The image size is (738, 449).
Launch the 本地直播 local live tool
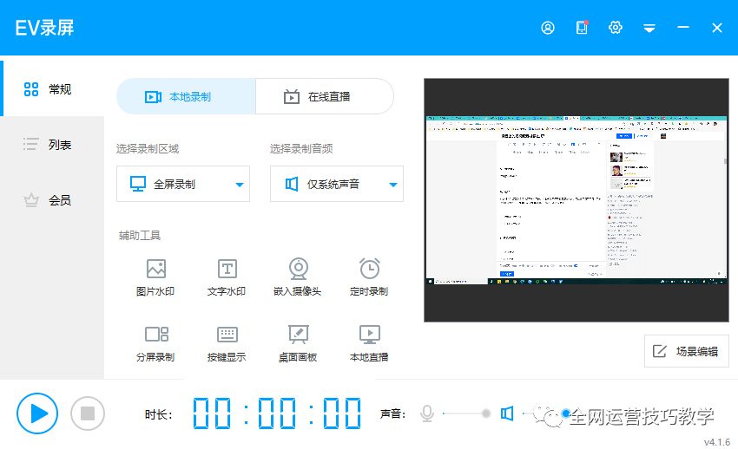click(369, 343)
